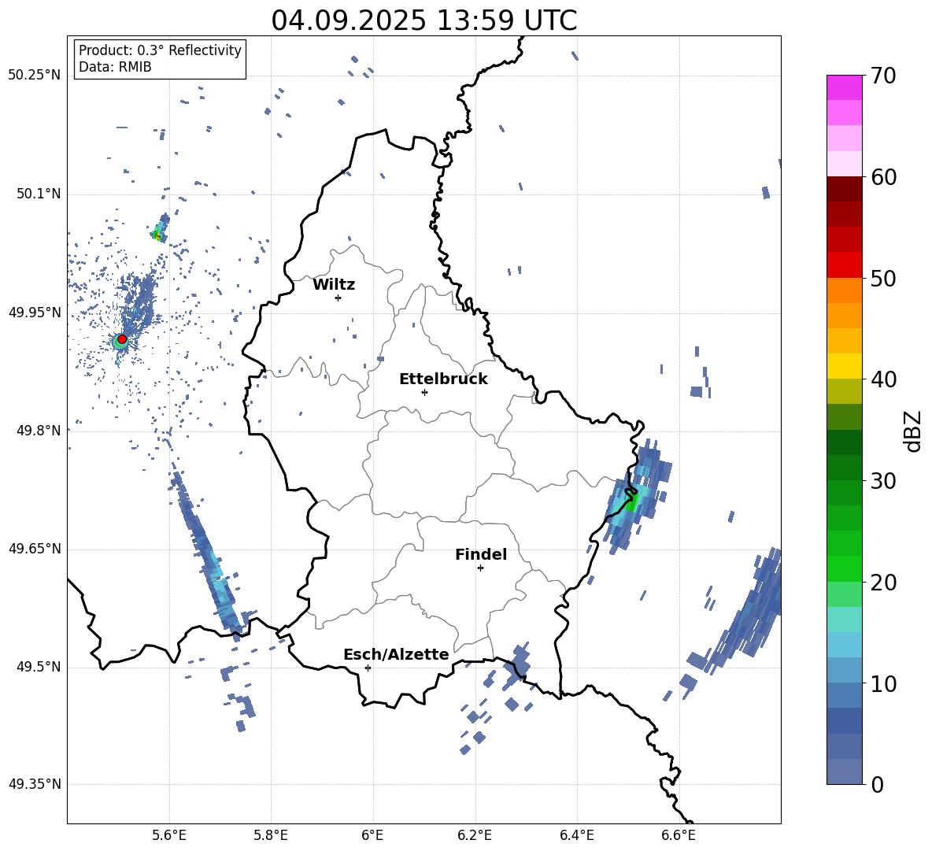Click the green radar echo on eastern border

tap(631, 503)
